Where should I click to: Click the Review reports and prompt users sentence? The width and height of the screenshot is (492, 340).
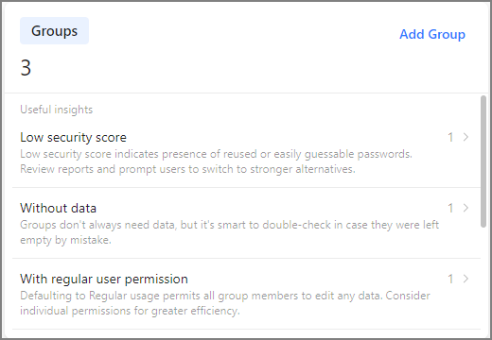pyautogui.click(x=187, y=169)
